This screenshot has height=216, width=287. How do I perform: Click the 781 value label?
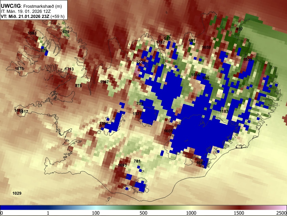point(137,161)
